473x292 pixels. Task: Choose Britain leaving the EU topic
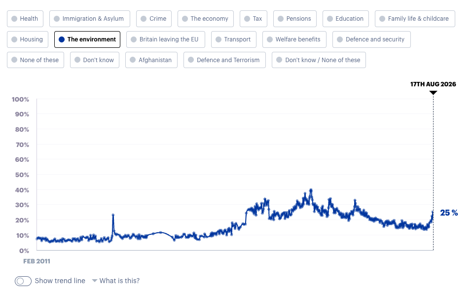pos(166,39)
